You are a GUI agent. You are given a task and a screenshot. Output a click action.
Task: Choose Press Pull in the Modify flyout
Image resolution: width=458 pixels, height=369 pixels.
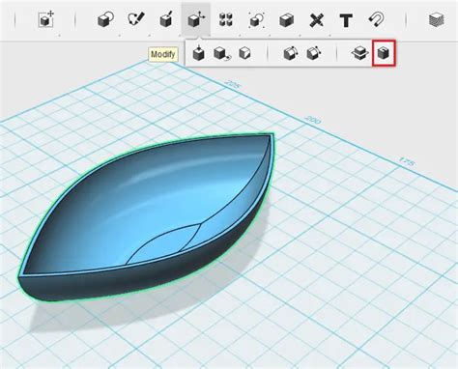[199, 53]
